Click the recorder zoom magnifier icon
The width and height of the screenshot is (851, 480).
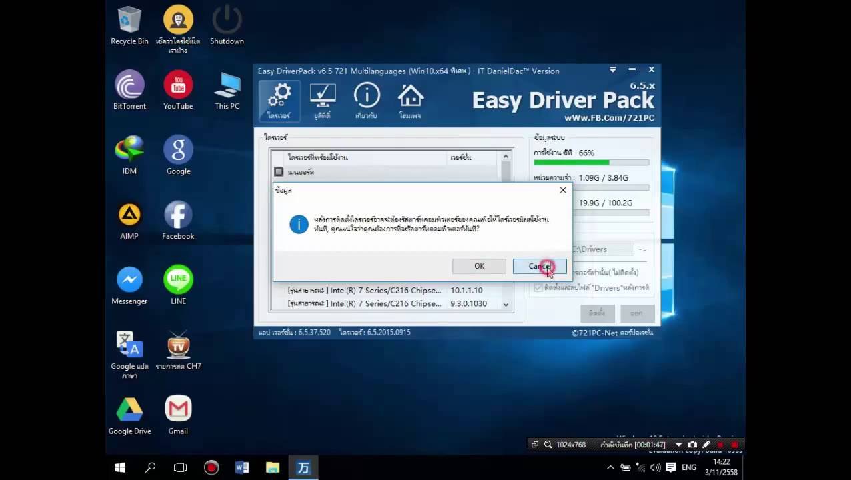[548, 445]
